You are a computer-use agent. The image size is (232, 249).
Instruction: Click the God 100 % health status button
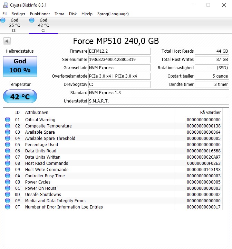(x=20, y=66)
